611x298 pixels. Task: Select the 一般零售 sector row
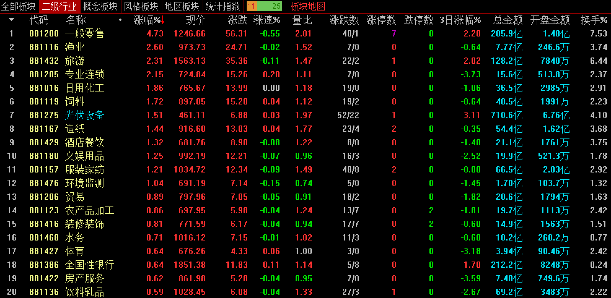pos(305,33)
